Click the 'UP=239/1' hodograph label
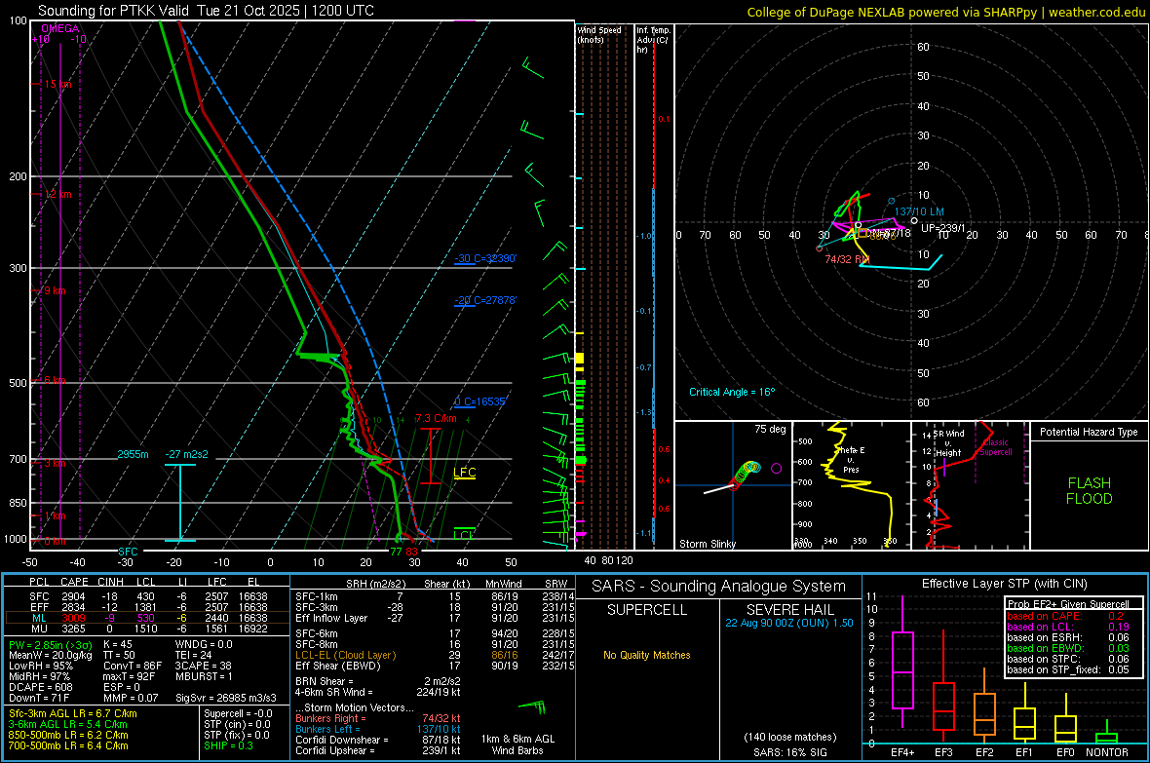The width and height of the screenshot is (1150, 763). click(x=943, y=228)
